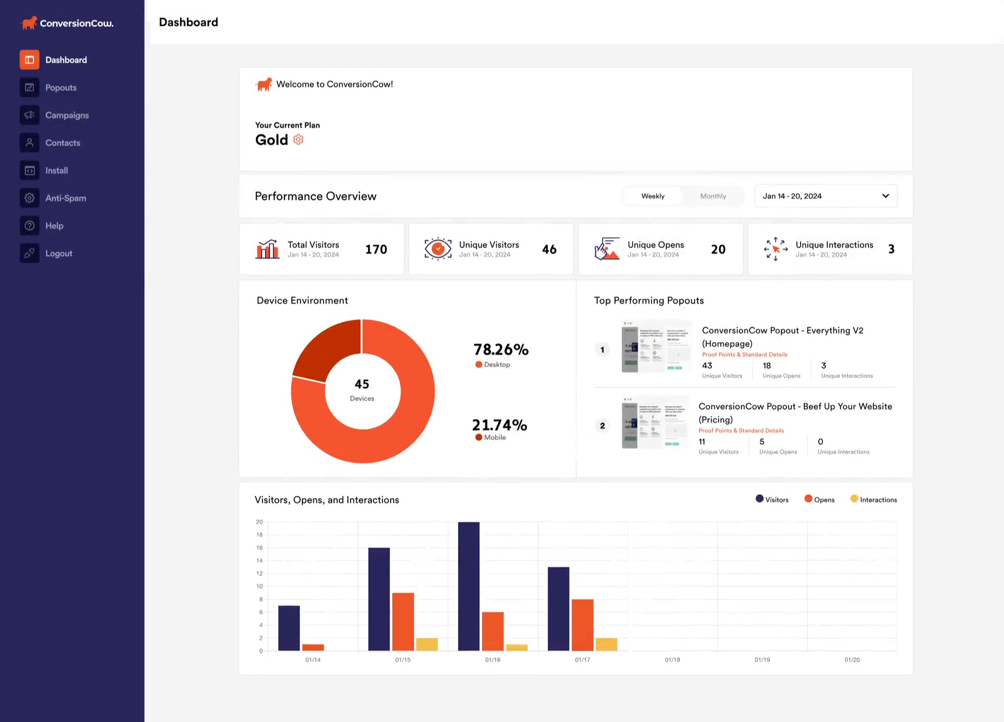Click the ConversionCow logo
This screenshot has width=1004, height=722.
pyautogui.click(x=66, y=23)
